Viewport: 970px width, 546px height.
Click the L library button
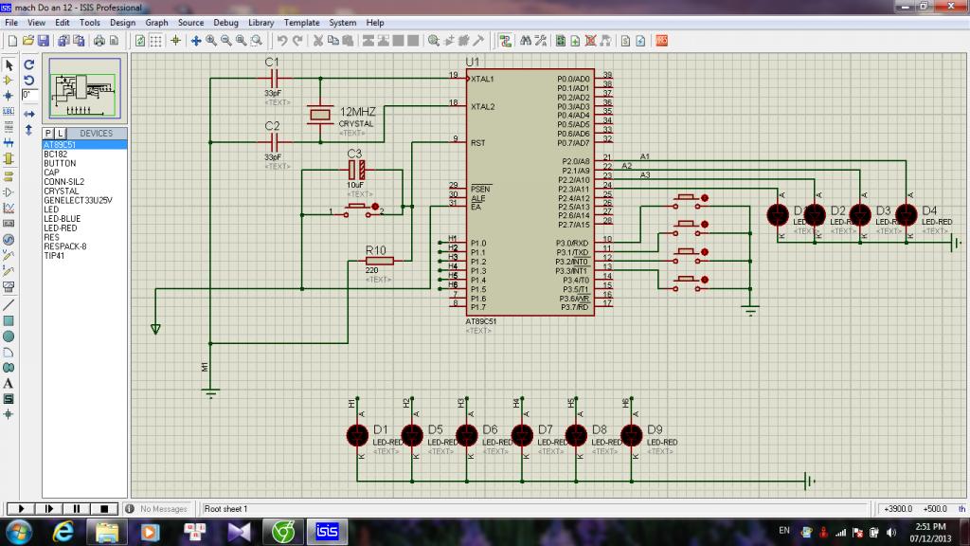point(60,134)
